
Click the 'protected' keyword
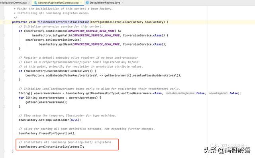pos(20,22)
